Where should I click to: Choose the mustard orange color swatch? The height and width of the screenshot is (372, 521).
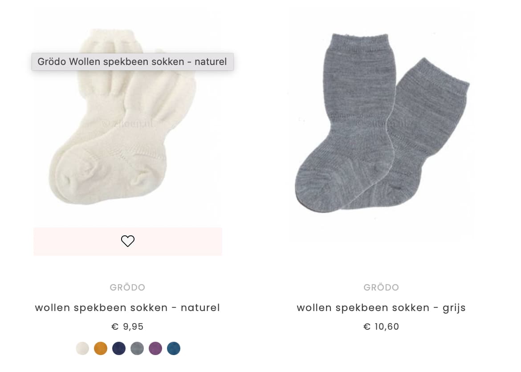tap(101, 348)
